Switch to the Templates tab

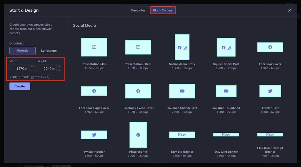click(138, 10)
